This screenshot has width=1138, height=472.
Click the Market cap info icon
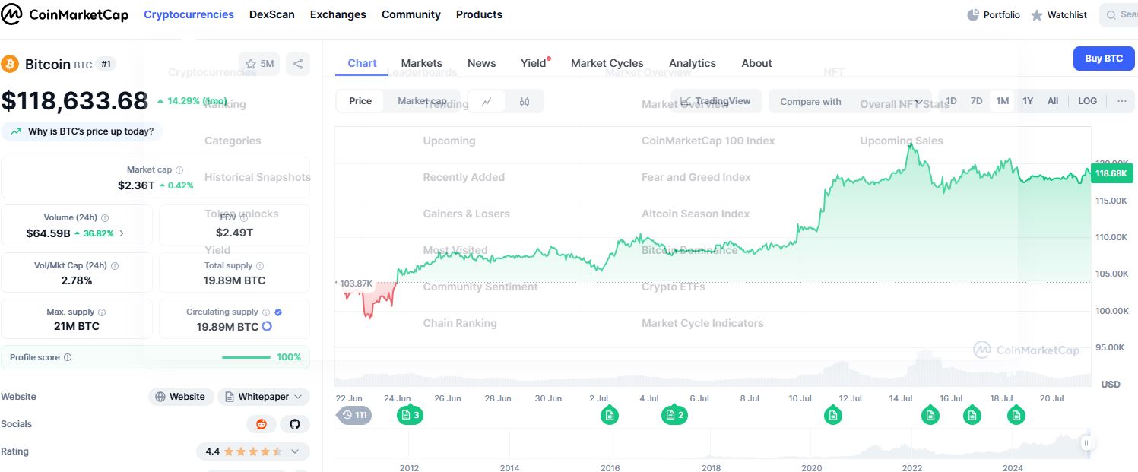179,170
